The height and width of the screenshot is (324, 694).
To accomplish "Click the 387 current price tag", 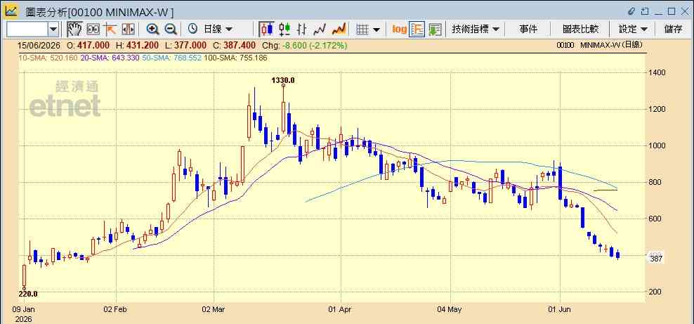I will [656, 259].
